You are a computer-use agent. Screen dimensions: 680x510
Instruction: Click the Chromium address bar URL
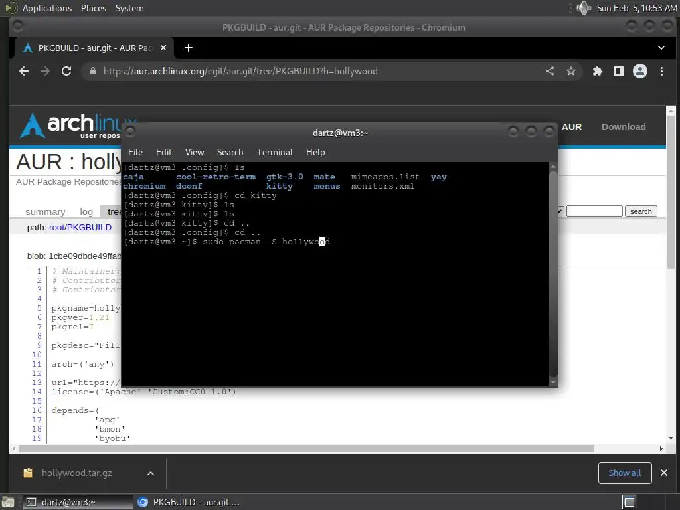[240, 71]
